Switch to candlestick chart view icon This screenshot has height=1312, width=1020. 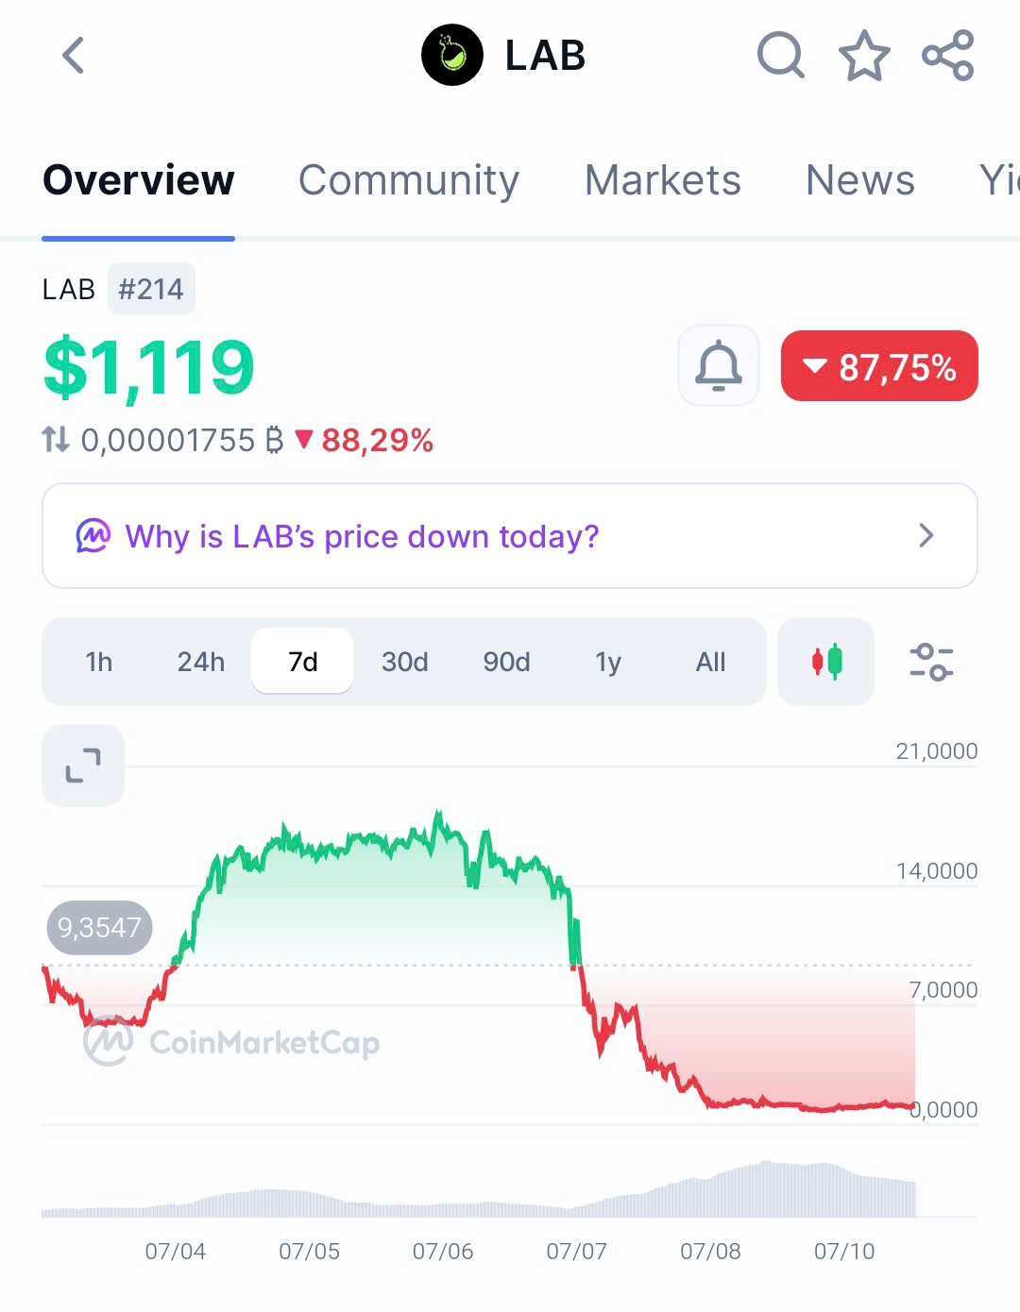[826, 662]
